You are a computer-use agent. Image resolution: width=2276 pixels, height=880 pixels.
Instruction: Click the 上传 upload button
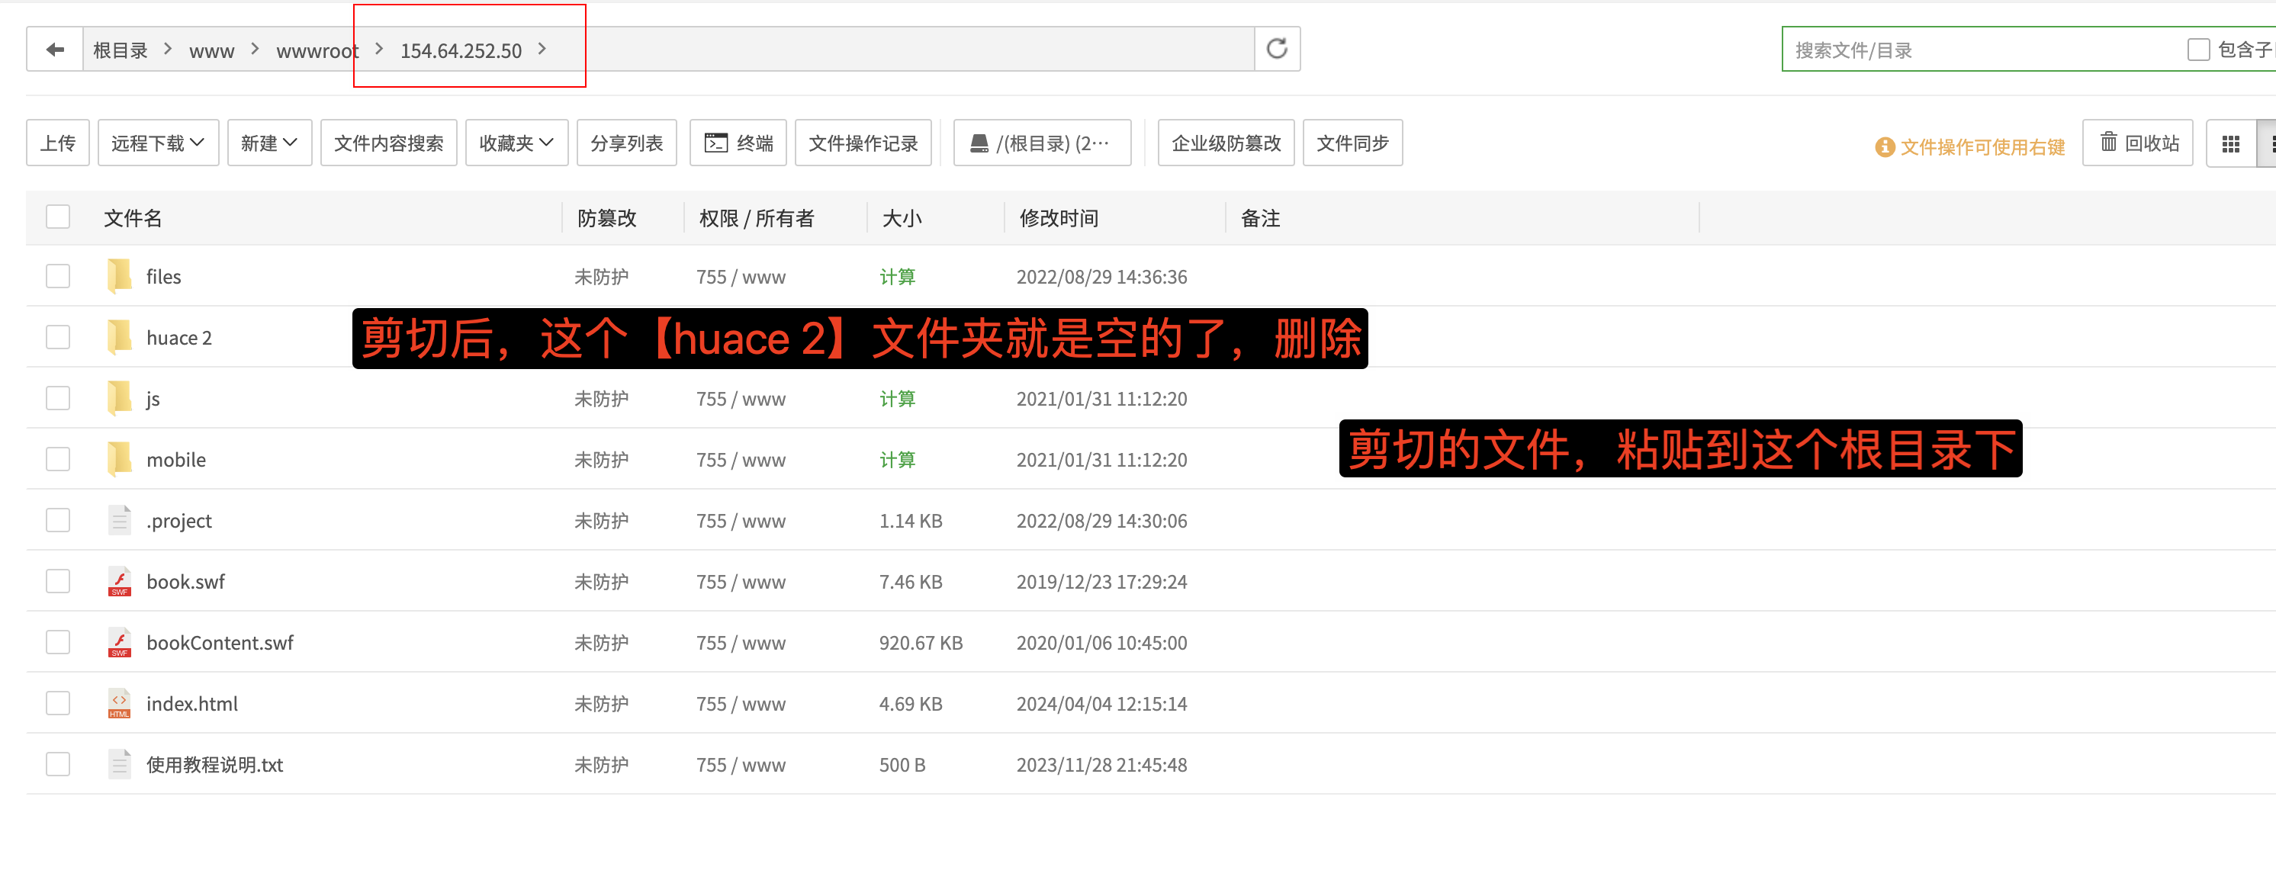coord(56,143)
